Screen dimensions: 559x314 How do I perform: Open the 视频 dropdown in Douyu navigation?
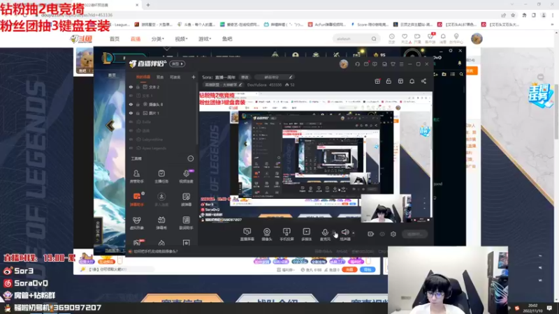181,39
